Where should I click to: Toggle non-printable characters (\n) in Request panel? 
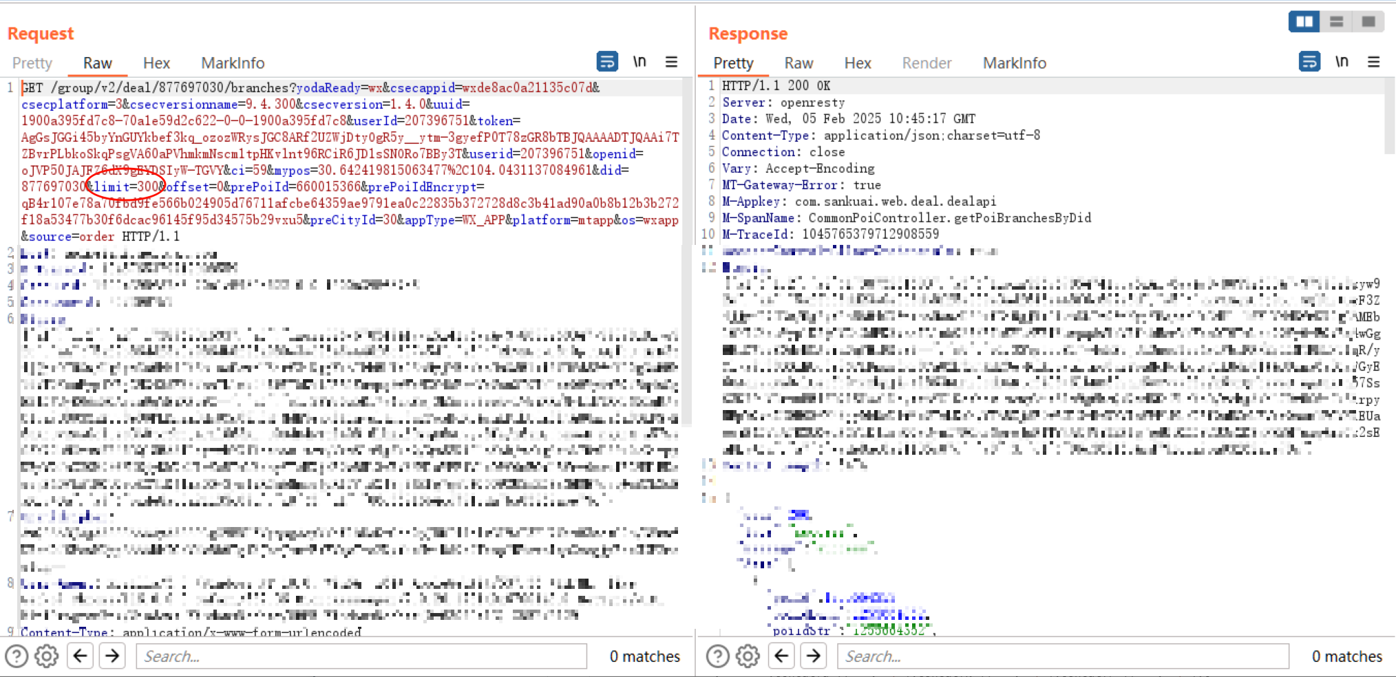click(639, 62)
